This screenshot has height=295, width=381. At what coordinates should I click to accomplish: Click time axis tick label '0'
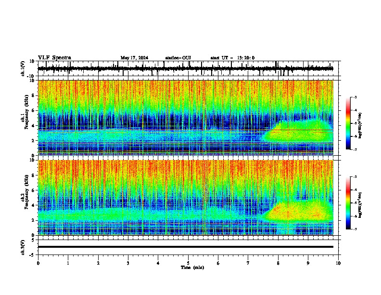(x=38, y=263)
